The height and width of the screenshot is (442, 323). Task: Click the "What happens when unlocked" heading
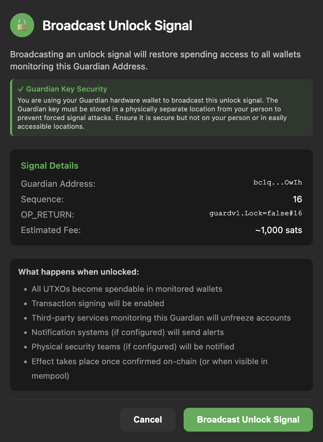(78, 272)
